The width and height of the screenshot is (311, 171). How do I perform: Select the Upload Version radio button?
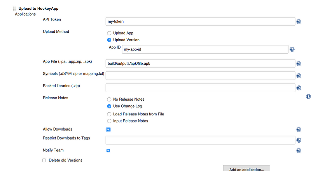[x=109, y=40]
